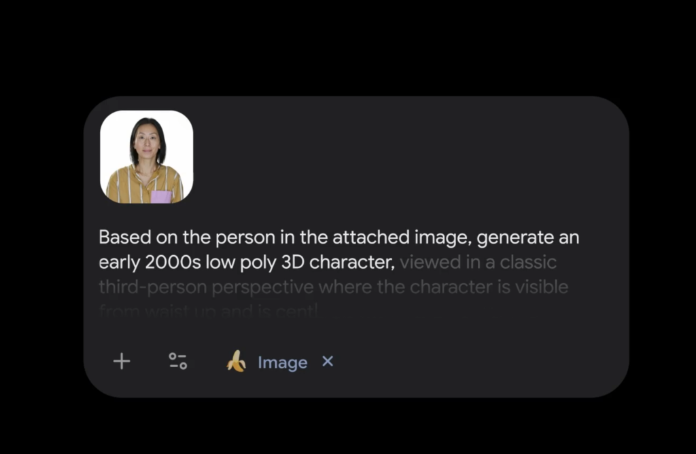The width and height of the screenshot is (696, 454).
Task: Remove the Image tool with the X
Action: point(328,361)
